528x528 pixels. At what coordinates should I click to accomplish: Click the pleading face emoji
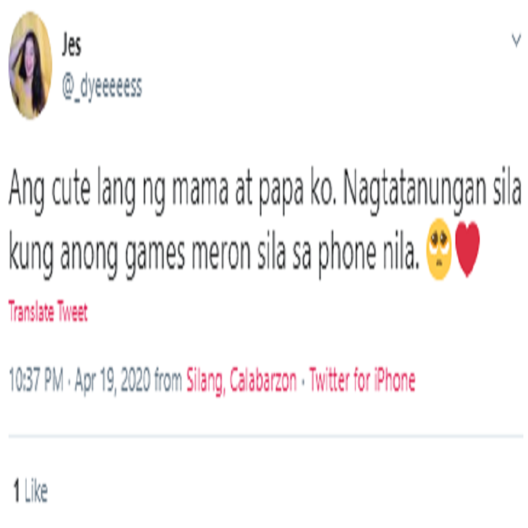point(439,249)
